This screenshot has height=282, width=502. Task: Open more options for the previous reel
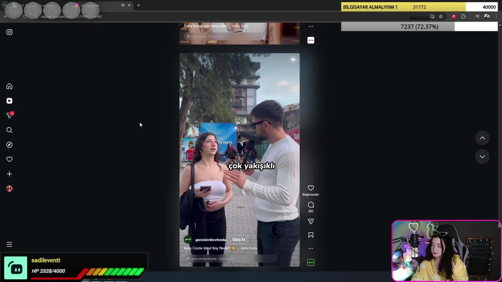(311, 26)
